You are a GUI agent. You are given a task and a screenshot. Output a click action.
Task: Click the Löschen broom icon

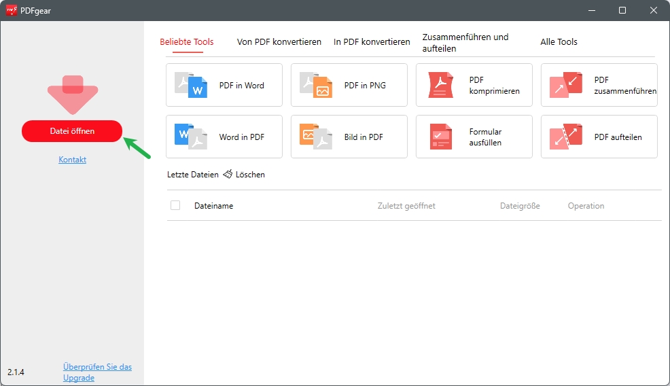click(x=228, y=175)
